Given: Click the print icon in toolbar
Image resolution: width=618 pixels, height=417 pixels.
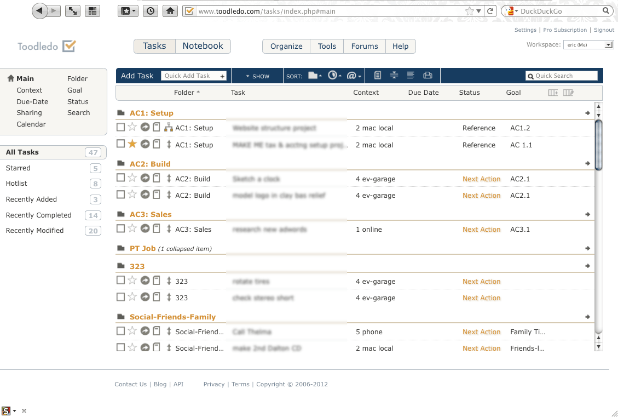Looking at the screenshot, I should coord(428,76).
